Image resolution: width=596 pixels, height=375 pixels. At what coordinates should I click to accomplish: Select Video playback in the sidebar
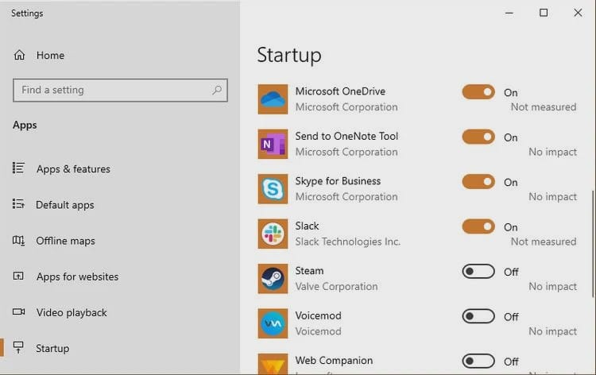coord(72,312)
